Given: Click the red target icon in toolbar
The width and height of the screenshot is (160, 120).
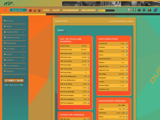Looking at the screenshot, I should [30, 10].
